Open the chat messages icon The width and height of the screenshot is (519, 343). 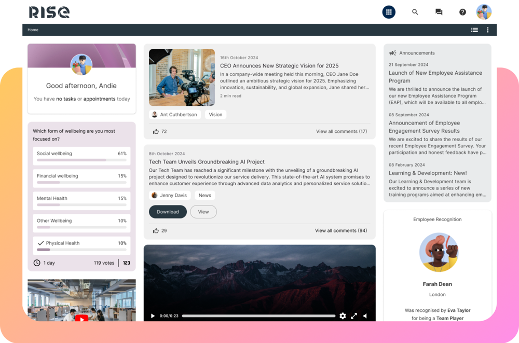[439, 12]
